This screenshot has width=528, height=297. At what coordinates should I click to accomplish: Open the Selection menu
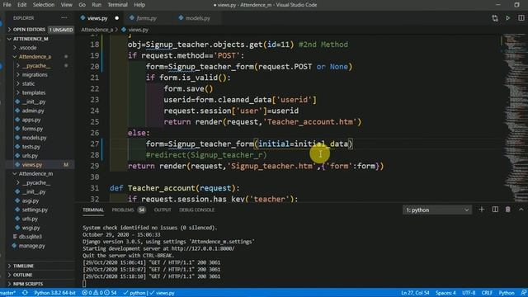click(x=44, y=5)
